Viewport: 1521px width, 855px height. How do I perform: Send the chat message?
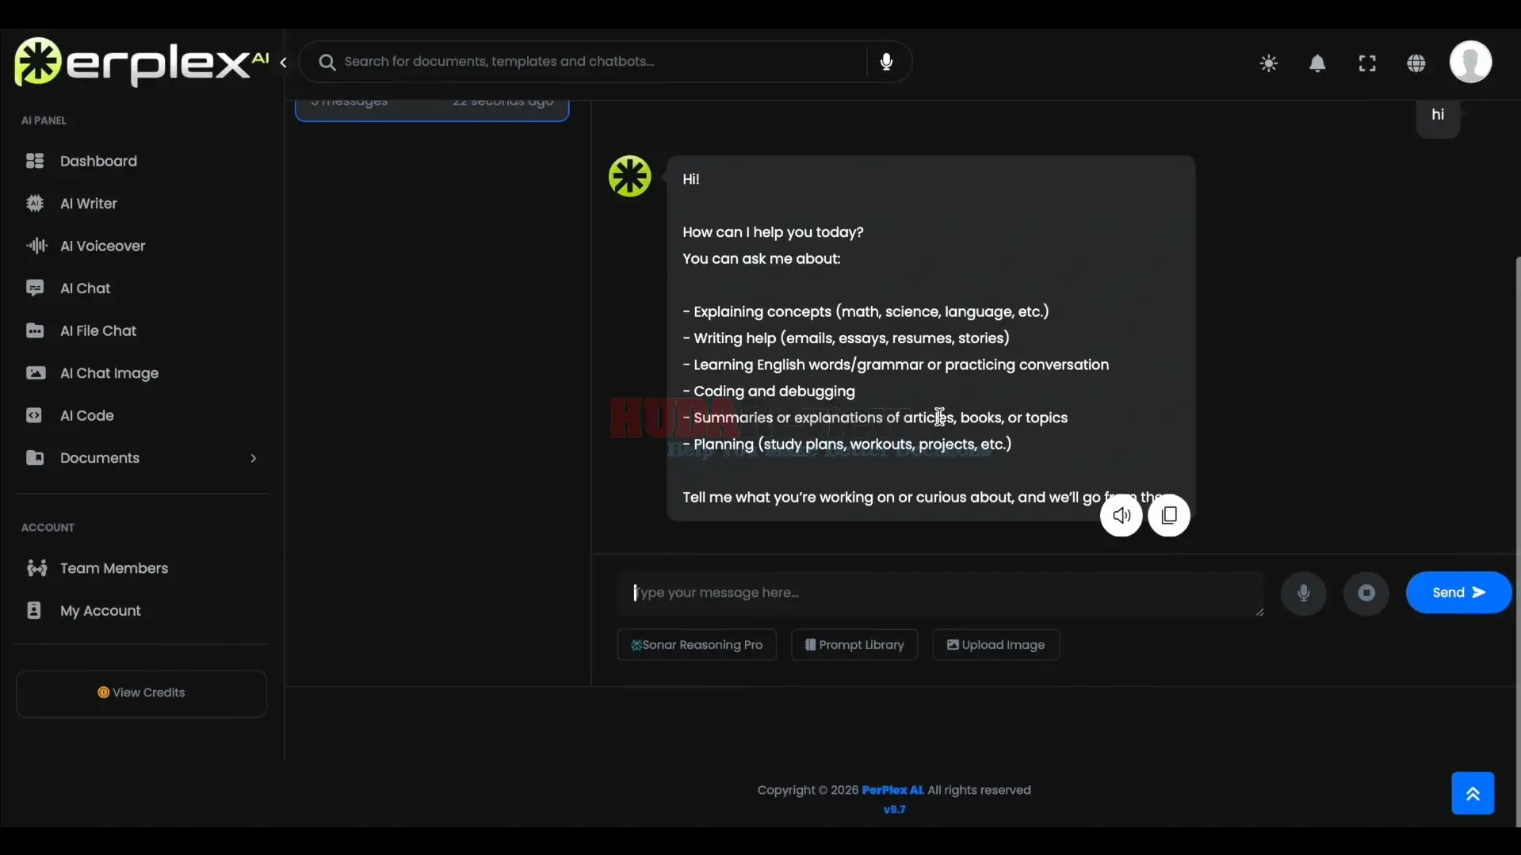[x=1458, y=593]
